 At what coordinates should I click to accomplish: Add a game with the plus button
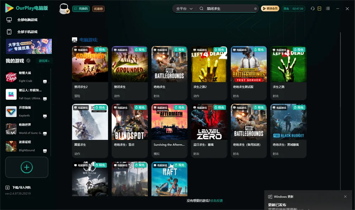(27, 167)
